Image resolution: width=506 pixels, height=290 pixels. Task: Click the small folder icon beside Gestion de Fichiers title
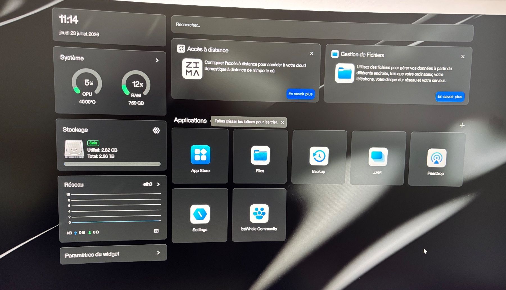tap(335, 54)
